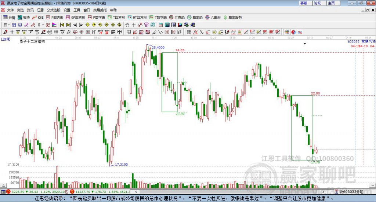Open the 江恩轮 Gann wheel
Viewport: 376px width, 202px height.
click(177, 18)
